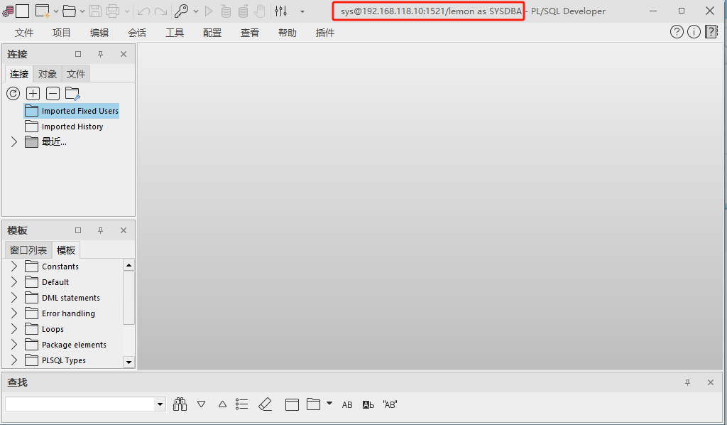Open the Log on key dropdown arrow
This screenshot has height=425, width=727.
point(196,11)
